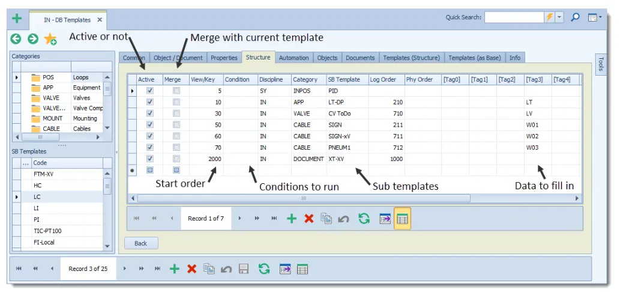The width and height of the screenshot is (620, 292).
Task: Switch to the Objects tab
Action: pos(327,58)
